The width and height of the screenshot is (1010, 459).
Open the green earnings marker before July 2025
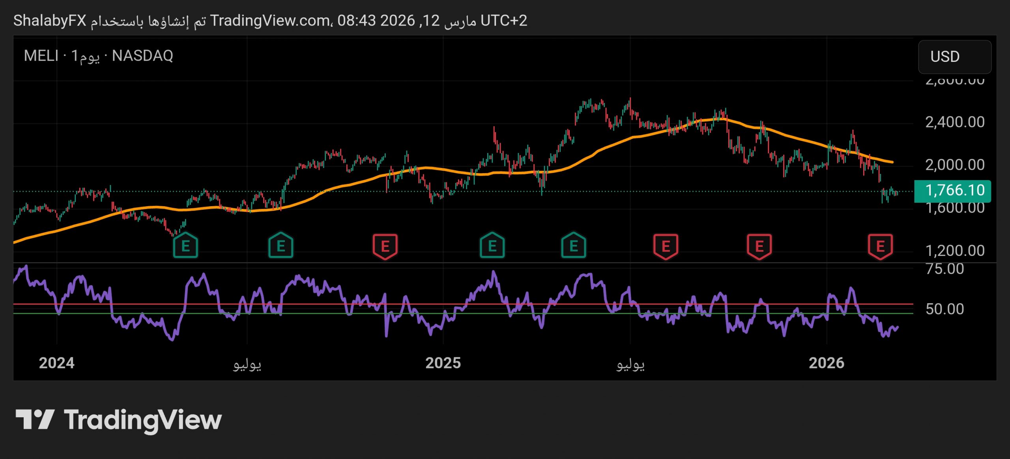tap(574, 246)
